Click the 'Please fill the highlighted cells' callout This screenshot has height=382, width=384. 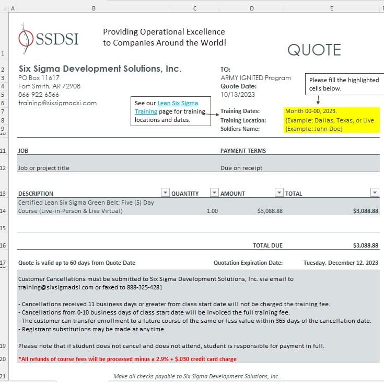[345, 84]
